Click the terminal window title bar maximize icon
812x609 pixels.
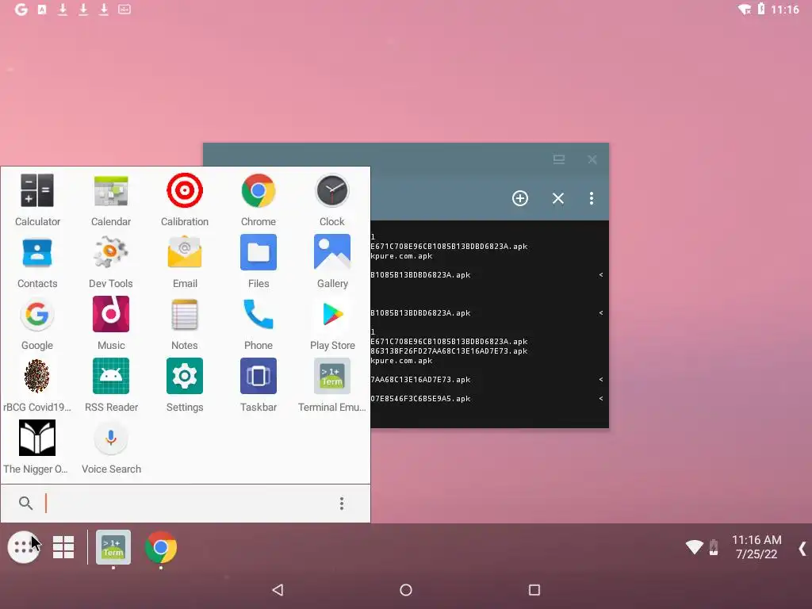[x=559, y=159]
